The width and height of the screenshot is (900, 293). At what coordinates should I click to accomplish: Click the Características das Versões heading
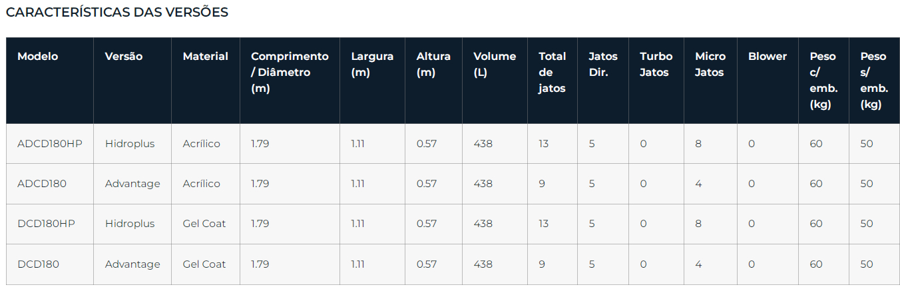pos(116,13)
